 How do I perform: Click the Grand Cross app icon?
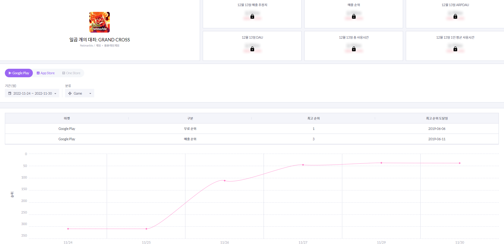(x=99, y=22)
